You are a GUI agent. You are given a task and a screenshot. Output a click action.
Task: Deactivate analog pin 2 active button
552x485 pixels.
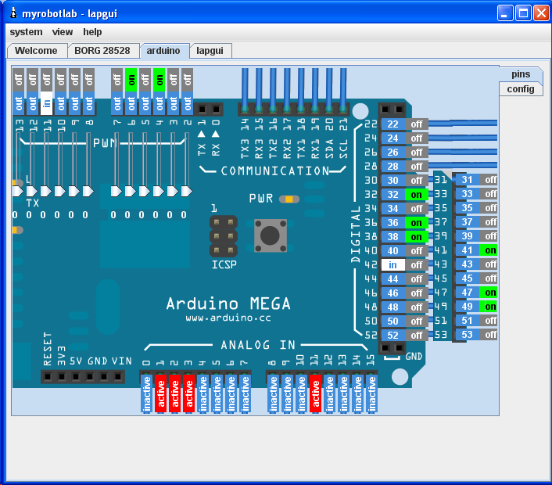tap(175, 393)
